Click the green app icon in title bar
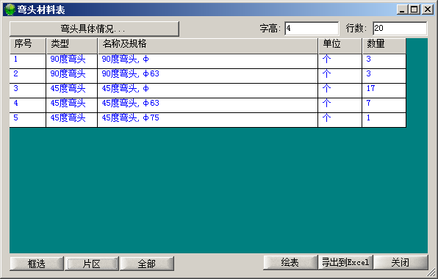This screenshot has width=438, height=279. coord(10,10)
